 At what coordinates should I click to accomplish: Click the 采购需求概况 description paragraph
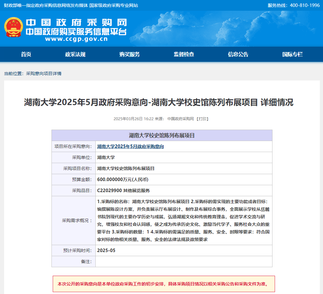(183, 220)
